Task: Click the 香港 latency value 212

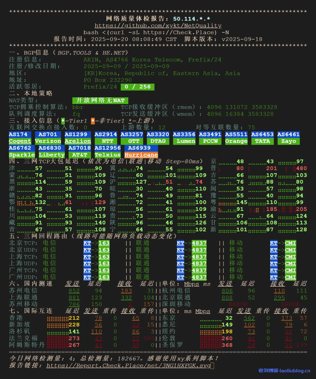Action: pyautogui.click(x=74, y=318)
